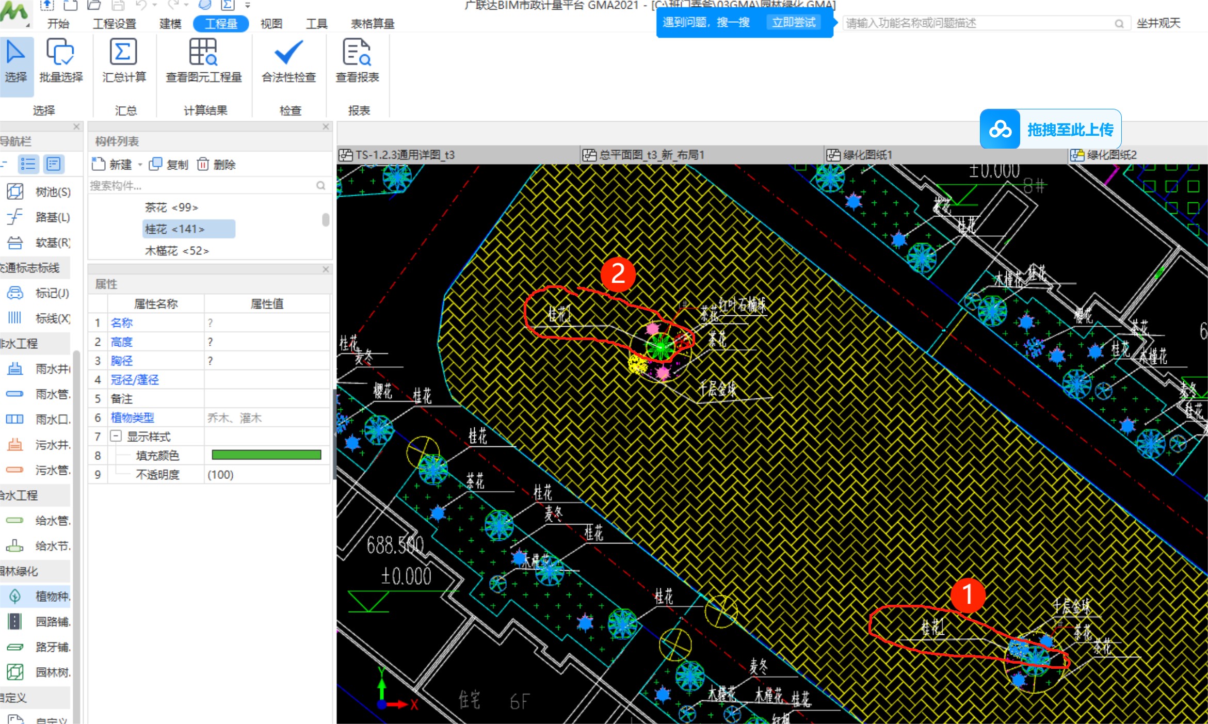The height and width of the screenshot is (724, 1208).
Task: Select 园路铺装 garden paving item
Action: [39, 621]
